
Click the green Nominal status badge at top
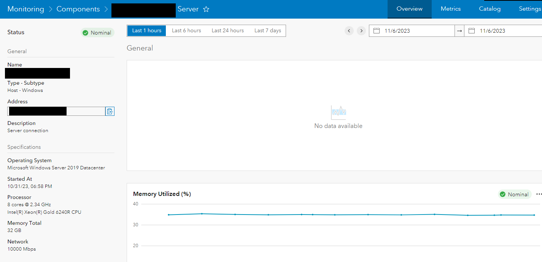tap(97, 33)
